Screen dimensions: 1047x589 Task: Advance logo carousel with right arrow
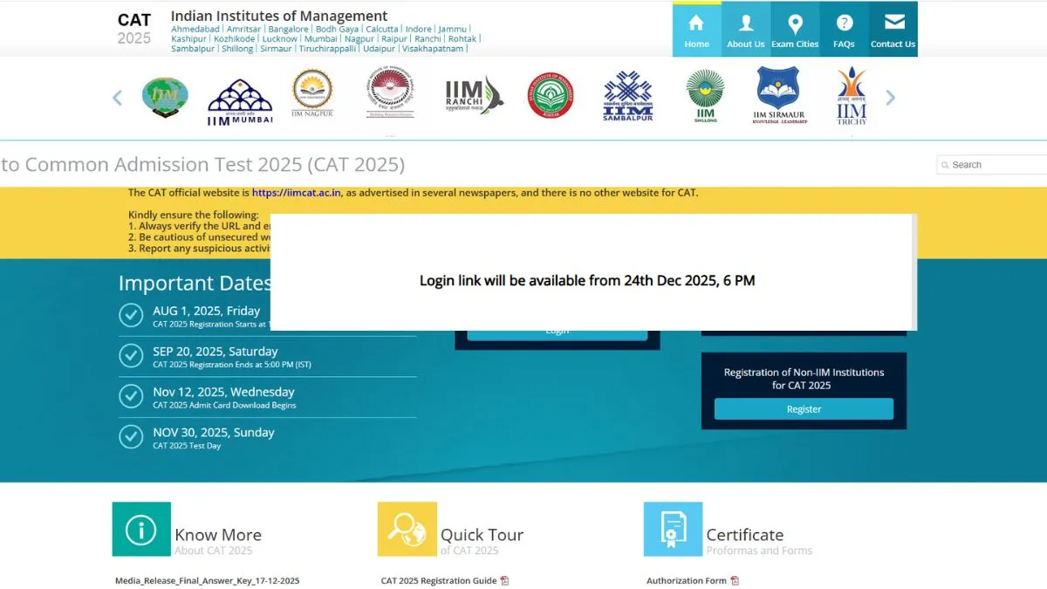tap(890, 98)
